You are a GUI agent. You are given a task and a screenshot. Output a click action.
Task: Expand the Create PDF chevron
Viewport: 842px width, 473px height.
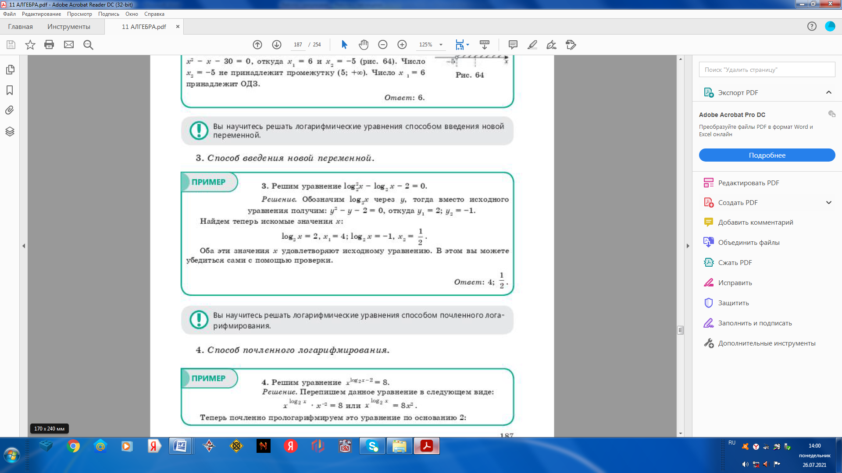(x=828, y=202)
